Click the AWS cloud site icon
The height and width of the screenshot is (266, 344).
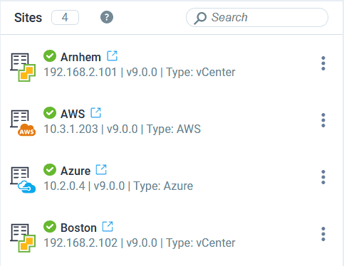(23, 123)
